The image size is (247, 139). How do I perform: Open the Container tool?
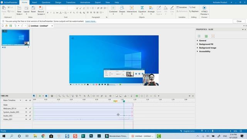[113, 10]
